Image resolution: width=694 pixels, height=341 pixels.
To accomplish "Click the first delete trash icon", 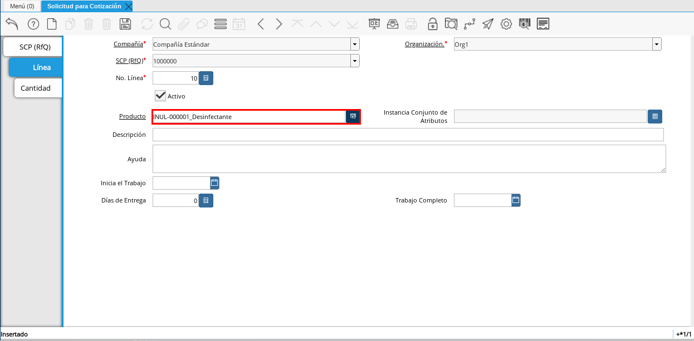I will (x=89, y=24).
